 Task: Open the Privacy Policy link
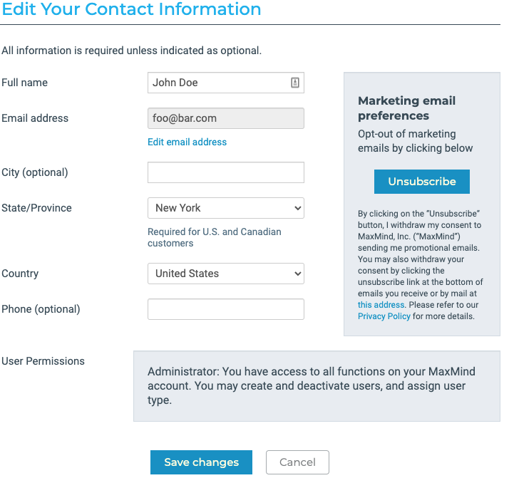pyautogui.click(x=384, y=316)
